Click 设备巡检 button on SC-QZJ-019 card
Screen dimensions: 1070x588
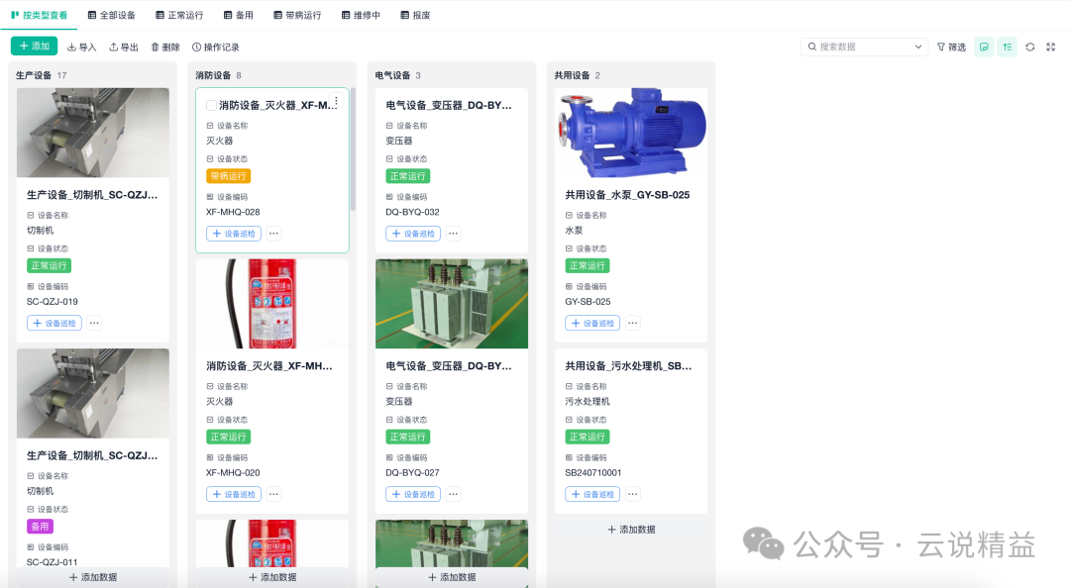[x=54, y=323]
